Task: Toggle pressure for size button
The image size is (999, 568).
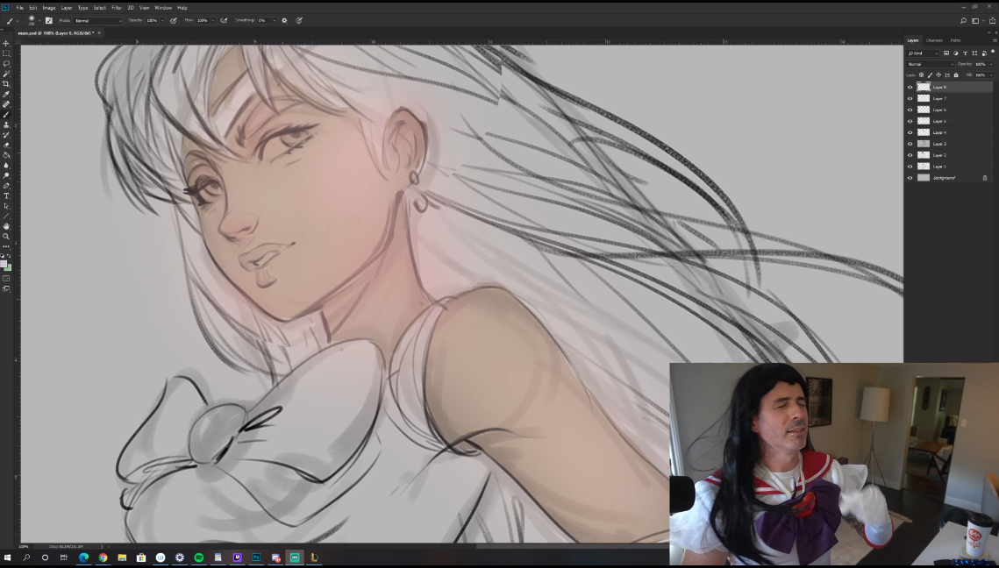Action: [299, 20]
